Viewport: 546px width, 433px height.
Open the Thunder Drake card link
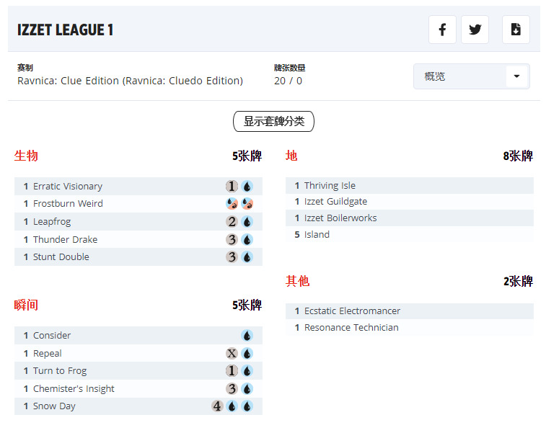point(65,240)
